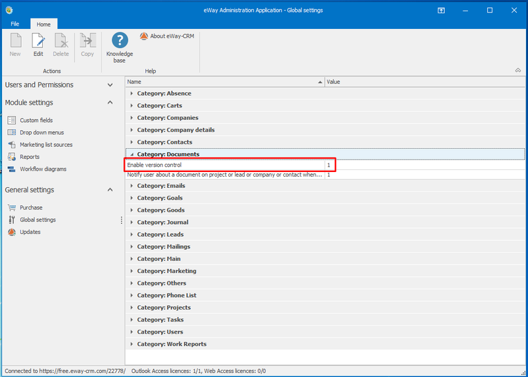528x377 pixels.
Task: Click the sidebar splitter dots handle
Action: [x=121, y=220]
